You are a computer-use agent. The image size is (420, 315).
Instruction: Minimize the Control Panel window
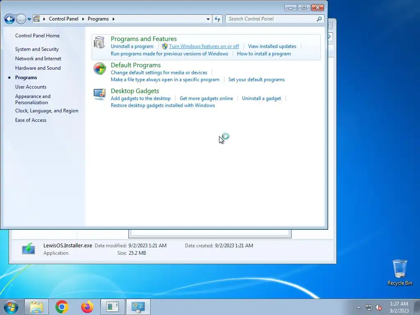pyautogui.click(x=290, y=8)
